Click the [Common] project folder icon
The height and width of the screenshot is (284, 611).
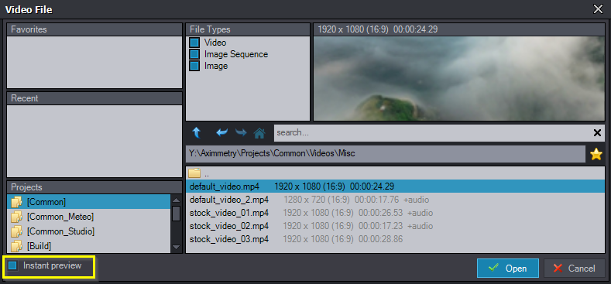17,202
